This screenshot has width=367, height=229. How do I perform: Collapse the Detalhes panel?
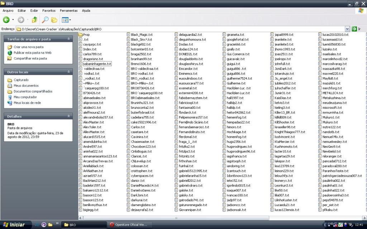pos(68,116)
